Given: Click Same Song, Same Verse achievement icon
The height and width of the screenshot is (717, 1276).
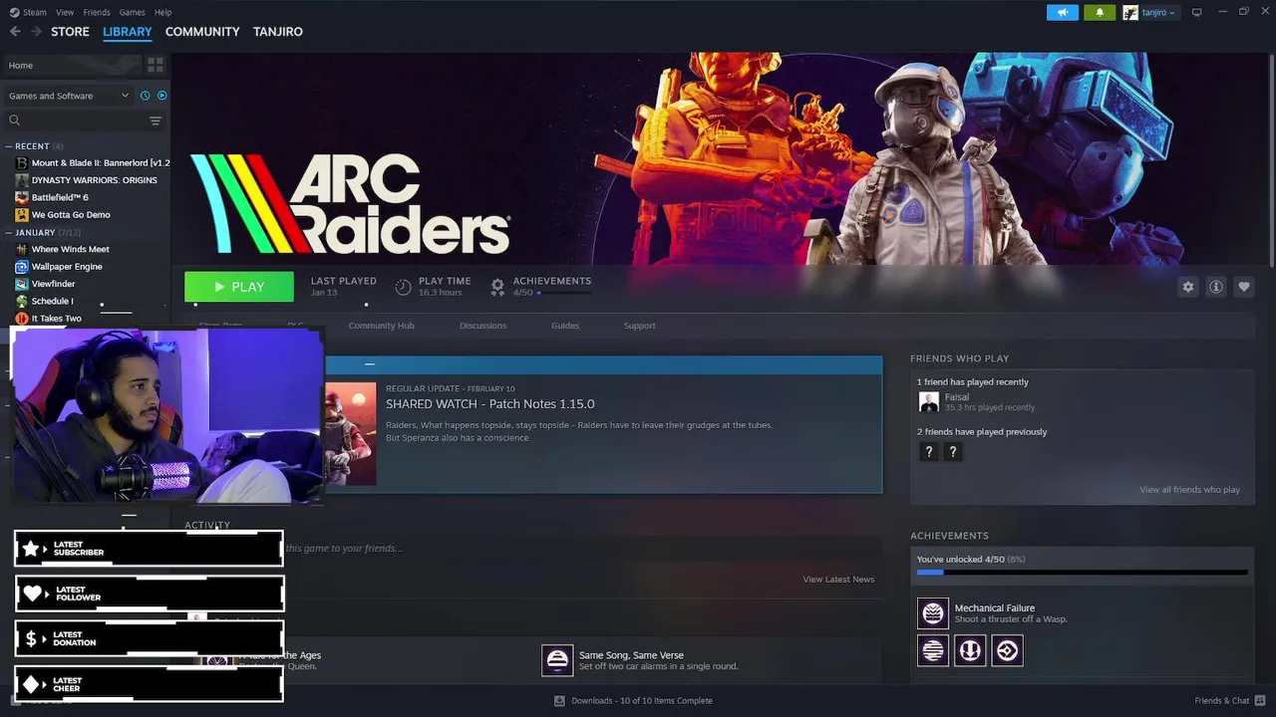Looking at the screenshot, I should click(557, 660).
